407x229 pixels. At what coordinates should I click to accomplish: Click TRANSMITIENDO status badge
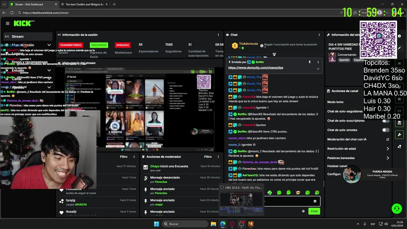click(71, 45)
